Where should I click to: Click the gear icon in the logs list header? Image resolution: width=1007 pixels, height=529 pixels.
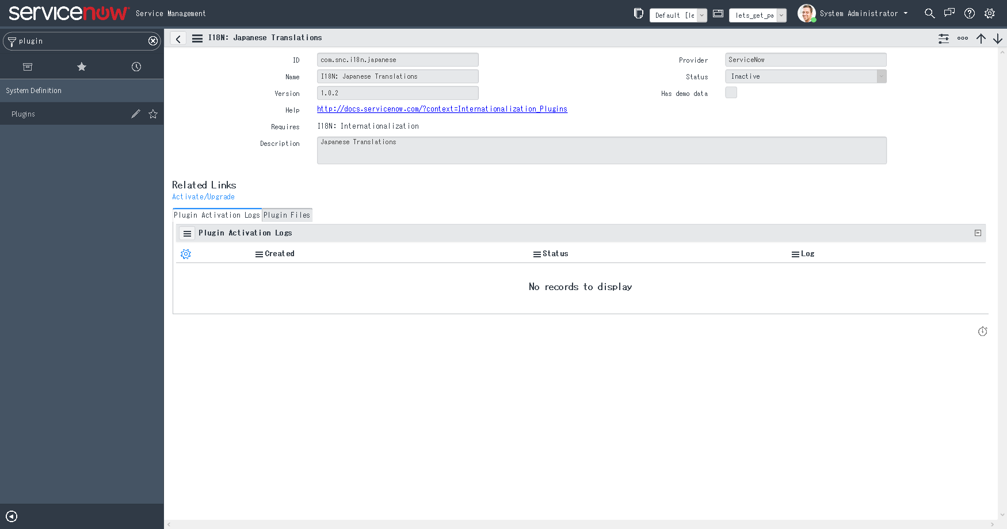[x=185, y=253]
